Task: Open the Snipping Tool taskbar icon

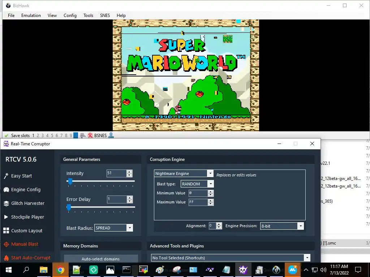Action: click(176, 269)
